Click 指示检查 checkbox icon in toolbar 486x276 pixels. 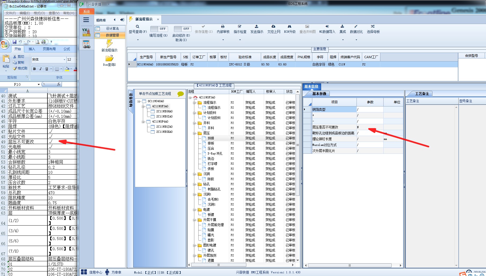pos(240,27)
